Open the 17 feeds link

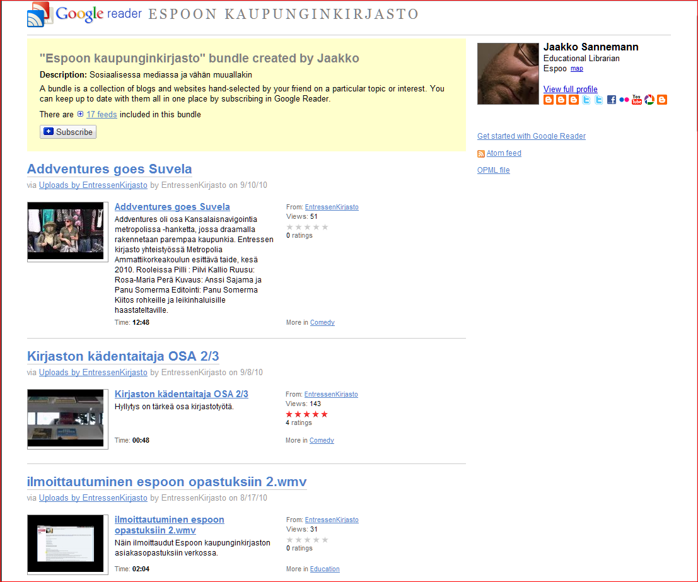click(x=102, y=114)
